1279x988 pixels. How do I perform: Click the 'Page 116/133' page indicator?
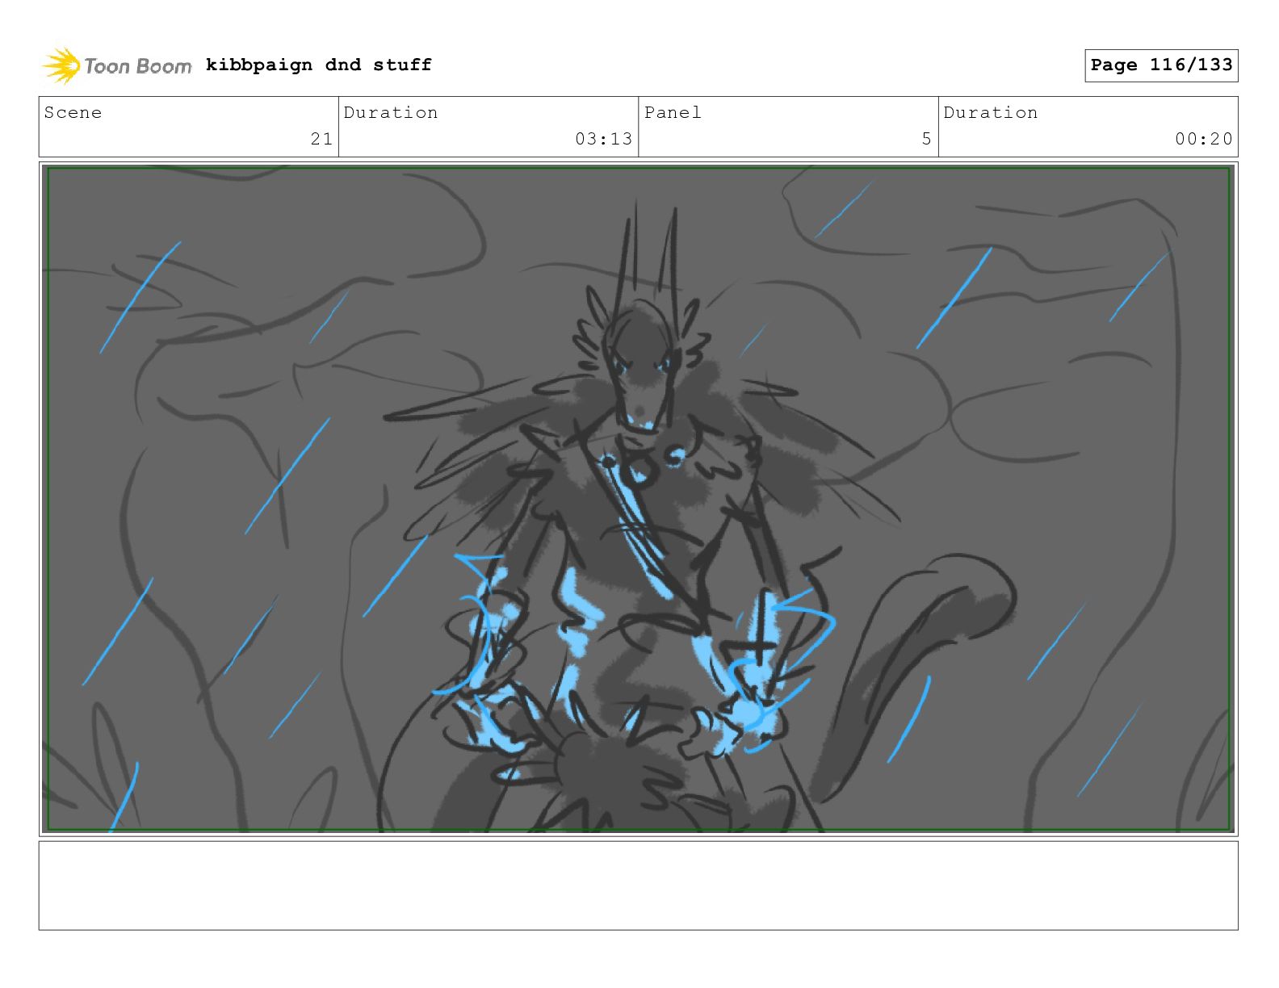tap(1161, 65)
